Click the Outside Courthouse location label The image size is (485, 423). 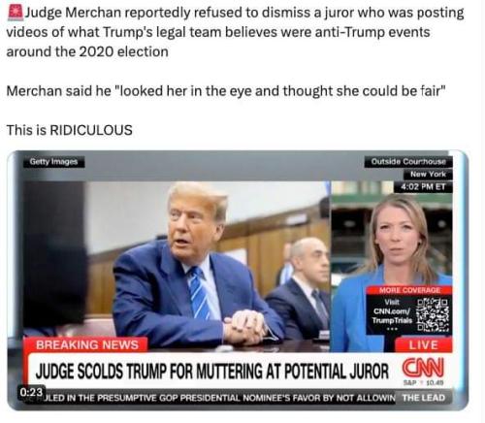[408, 161]
